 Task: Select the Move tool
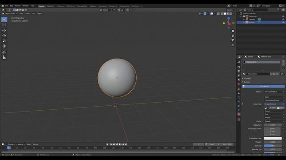click(x=4, y=31)
